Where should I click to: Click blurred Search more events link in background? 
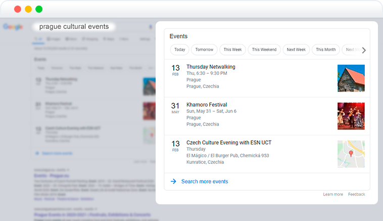pos(57,153)
